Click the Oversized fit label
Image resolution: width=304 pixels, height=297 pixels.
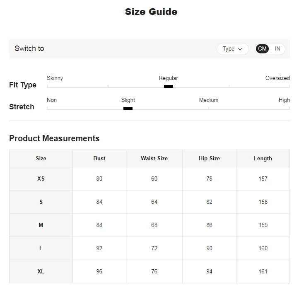(277, 78)
